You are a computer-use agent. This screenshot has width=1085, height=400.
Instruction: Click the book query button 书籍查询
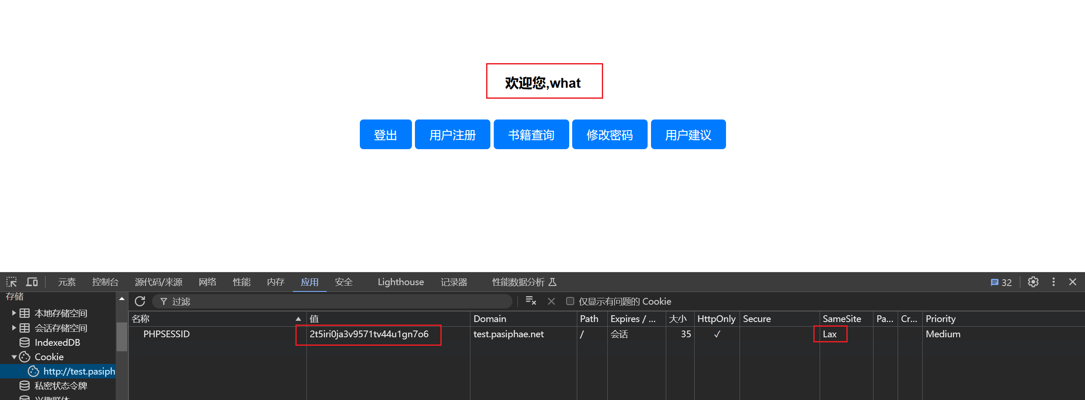tap(531, 134)
